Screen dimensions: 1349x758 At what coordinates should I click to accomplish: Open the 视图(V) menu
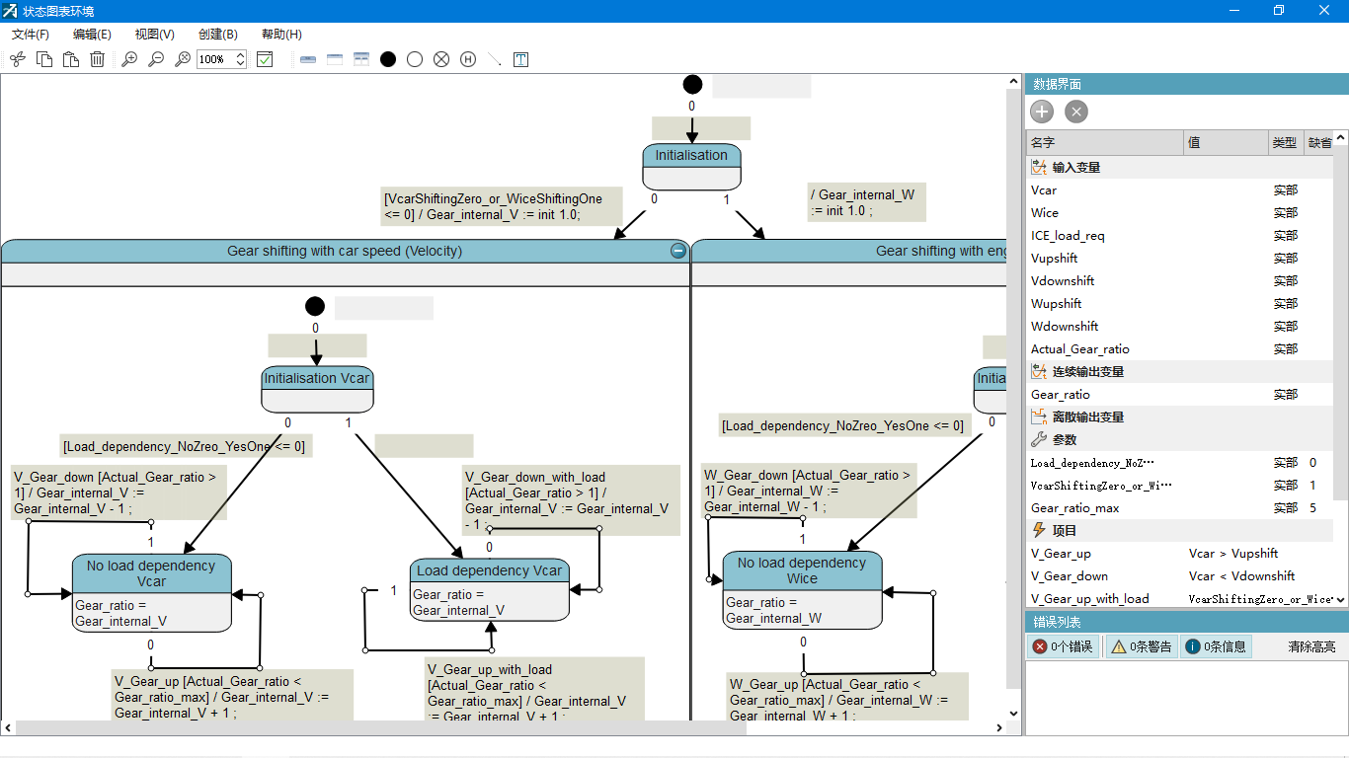click(x=154, y=34)
